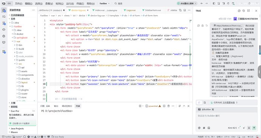The image size is (261, 138).
Task: Open the Search view in activity bar
Action: pyautogui.click(x=4, y=17)
